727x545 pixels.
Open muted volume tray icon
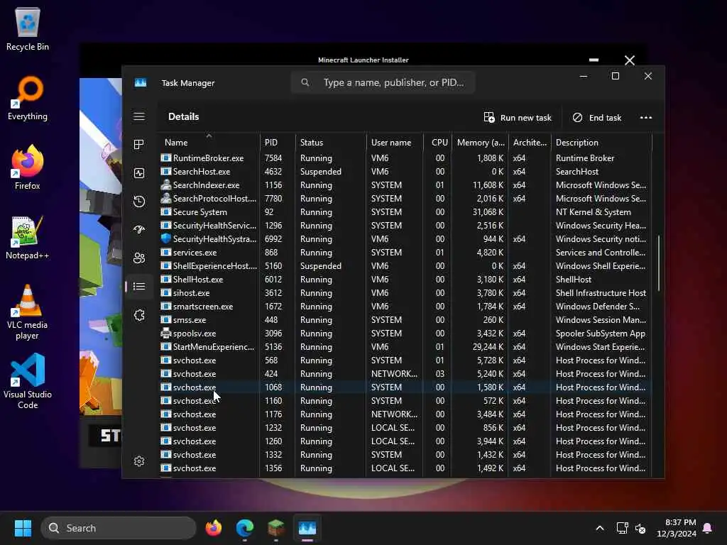click(x=640, y=528)
